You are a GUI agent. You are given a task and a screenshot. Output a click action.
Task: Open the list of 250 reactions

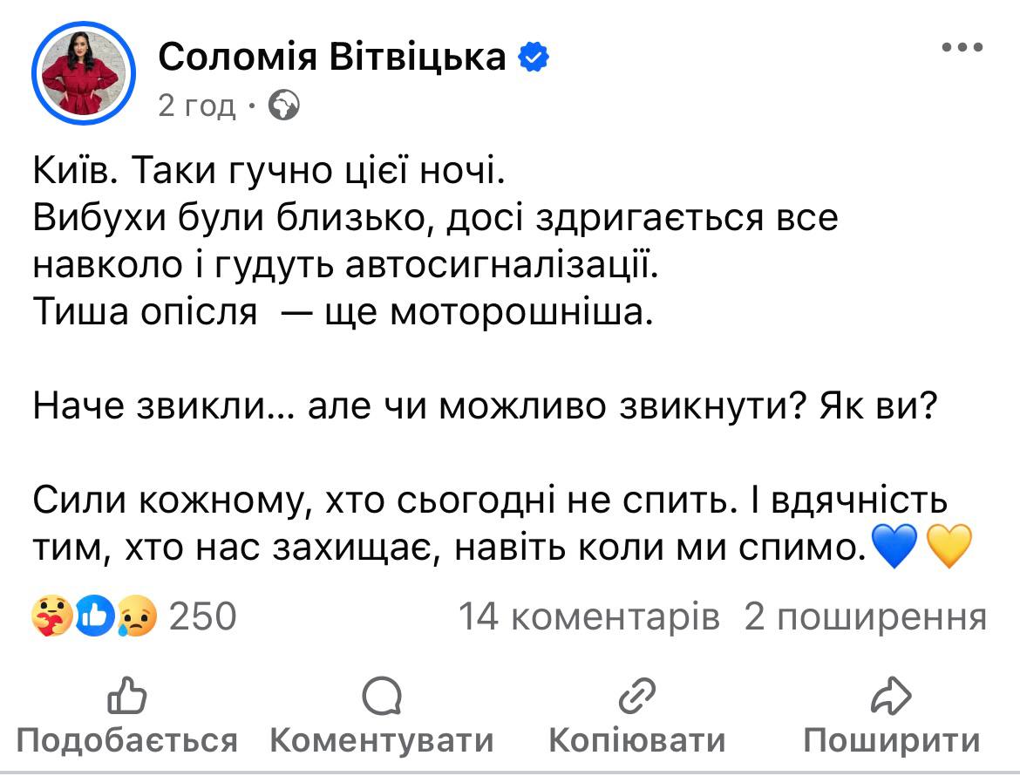(201, 617)
